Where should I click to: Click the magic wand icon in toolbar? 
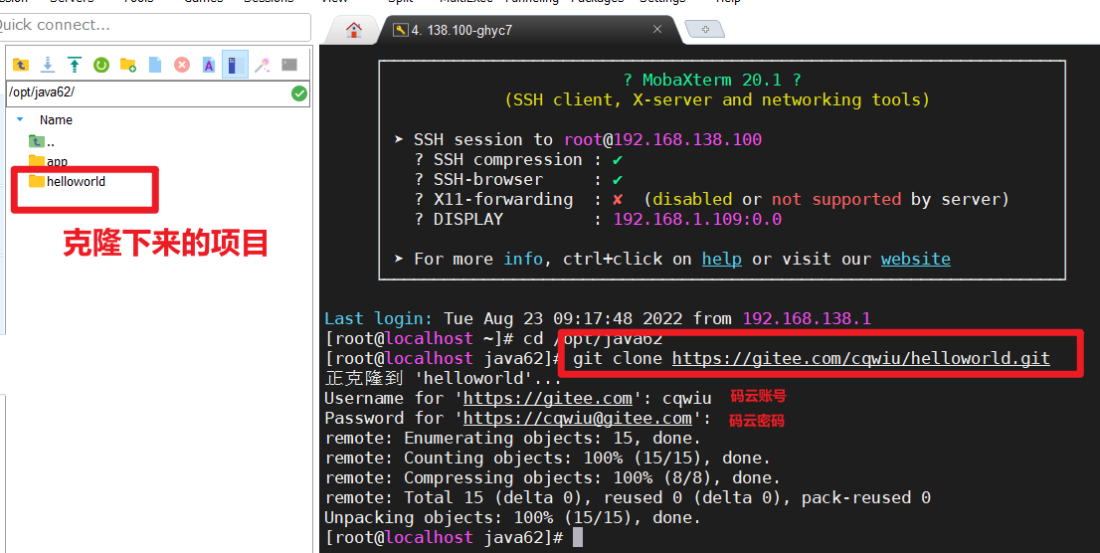click(x=262, y=66)
